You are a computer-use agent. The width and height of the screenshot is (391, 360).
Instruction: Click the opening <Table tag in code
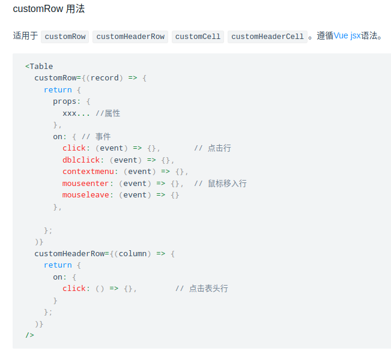tap(39, 66)
